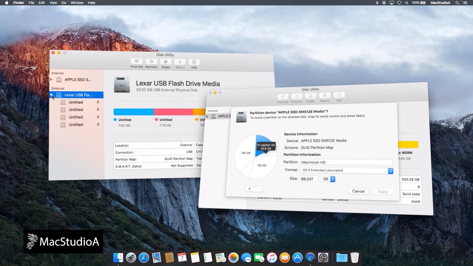Open Mail from the Dock
This screenshot has width=473, height=266.
(x=157, y=258)
